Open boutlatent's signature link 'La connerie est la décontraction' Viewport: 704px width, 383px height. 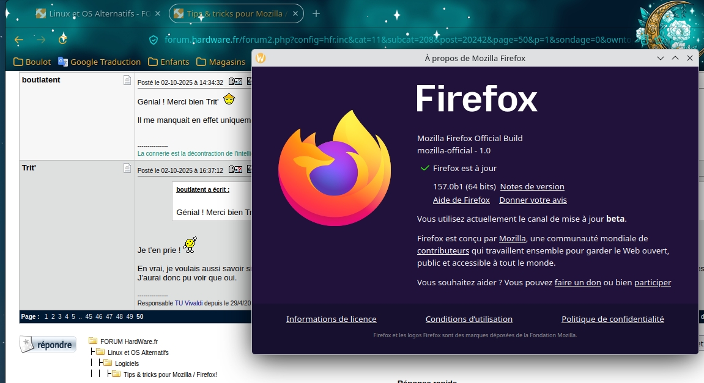pyautogui.click(x=195, y=153)
